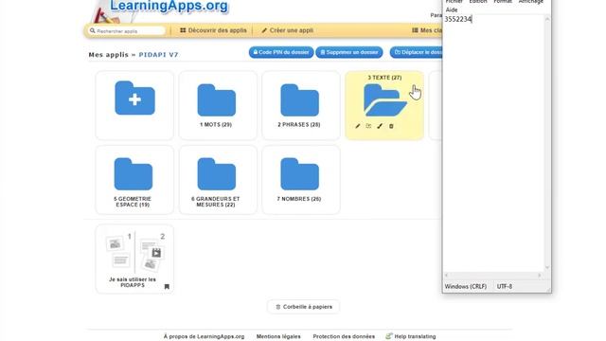Open the 6 GRANDEURS ET MESURES (22) folder
This screenshot has width=606, height=341.
(217, 174)
